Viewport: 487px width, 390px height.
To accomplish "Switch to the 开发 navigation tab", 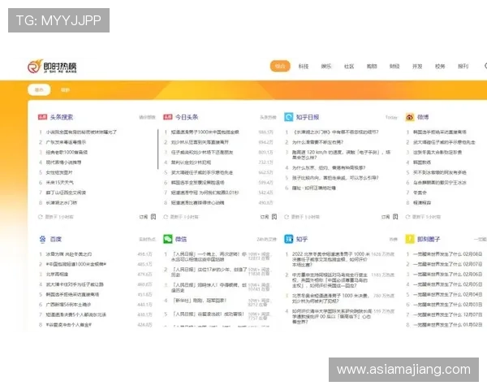I will [x=417, y=67].
